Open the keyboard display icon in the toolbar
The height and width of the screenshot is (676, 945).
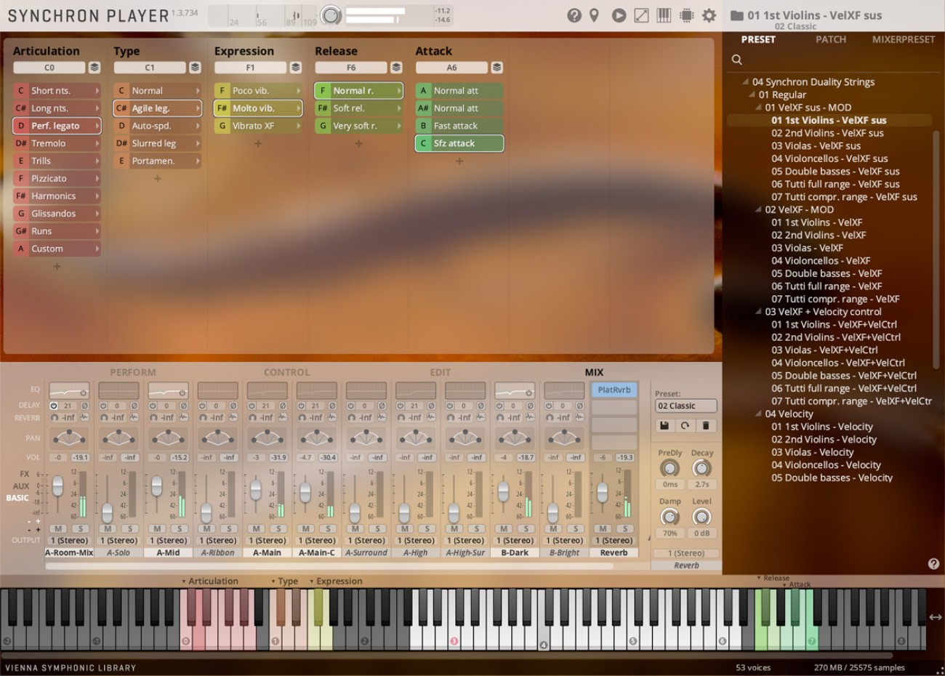[x=663, y=15]
